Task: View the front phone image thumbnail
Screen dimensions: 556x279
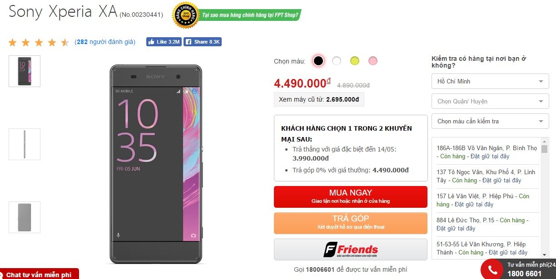Action: [x=25, y=71]
